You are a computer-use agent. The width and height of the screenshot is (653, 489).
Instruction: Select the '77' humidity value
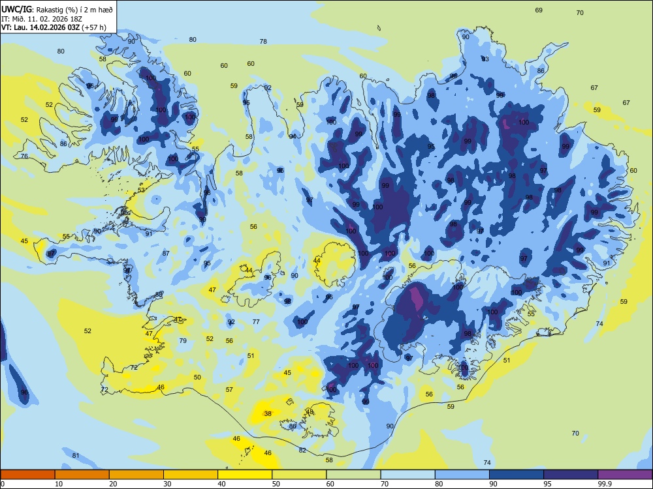click(x=256, y=321)
